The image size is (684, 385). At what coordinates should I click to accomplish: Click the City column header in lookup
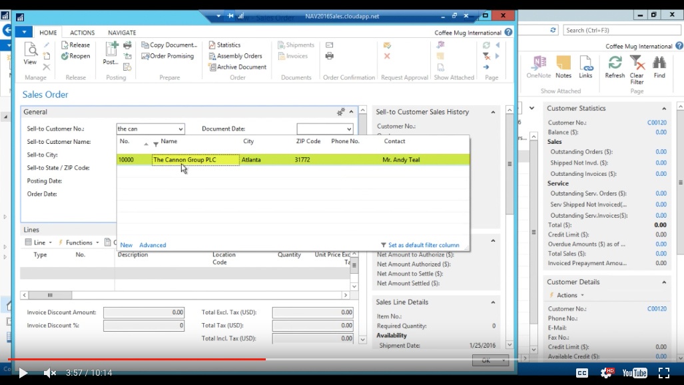point(248,141)
